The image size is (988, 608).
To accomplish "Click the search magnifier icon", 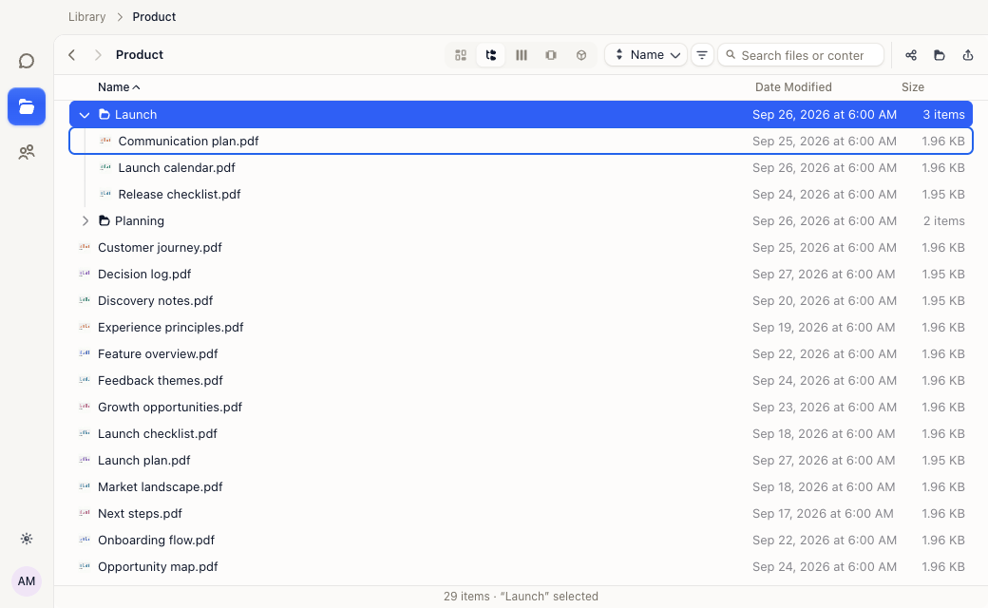I will click(731, 55).
